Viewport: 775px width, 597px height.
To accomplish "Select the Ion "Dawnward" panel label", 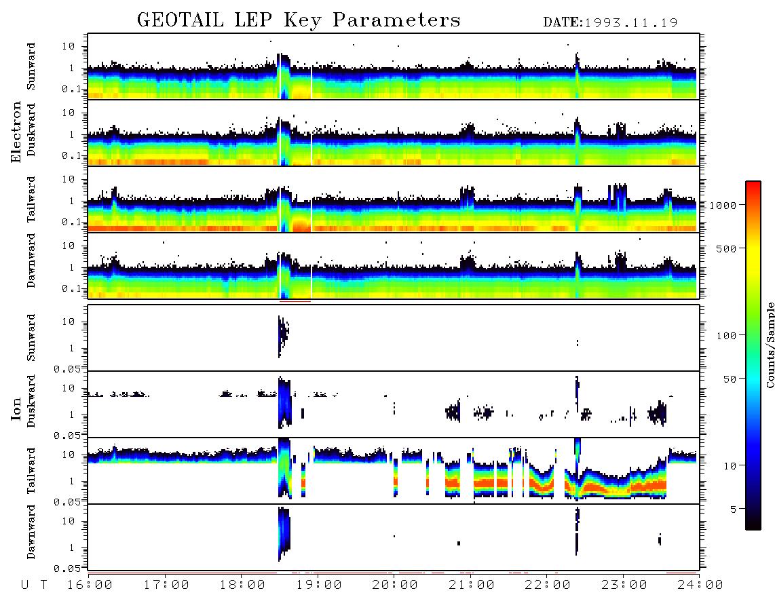I will (x=31, y=532).
